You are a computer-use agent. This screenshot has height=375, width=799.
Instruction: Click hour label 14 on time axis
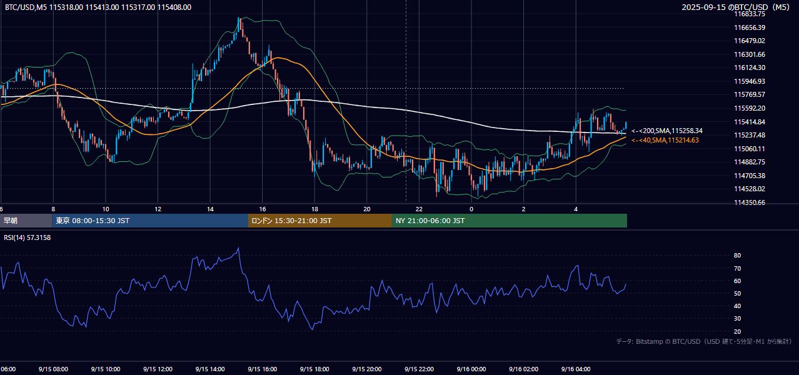click(210, 209)
